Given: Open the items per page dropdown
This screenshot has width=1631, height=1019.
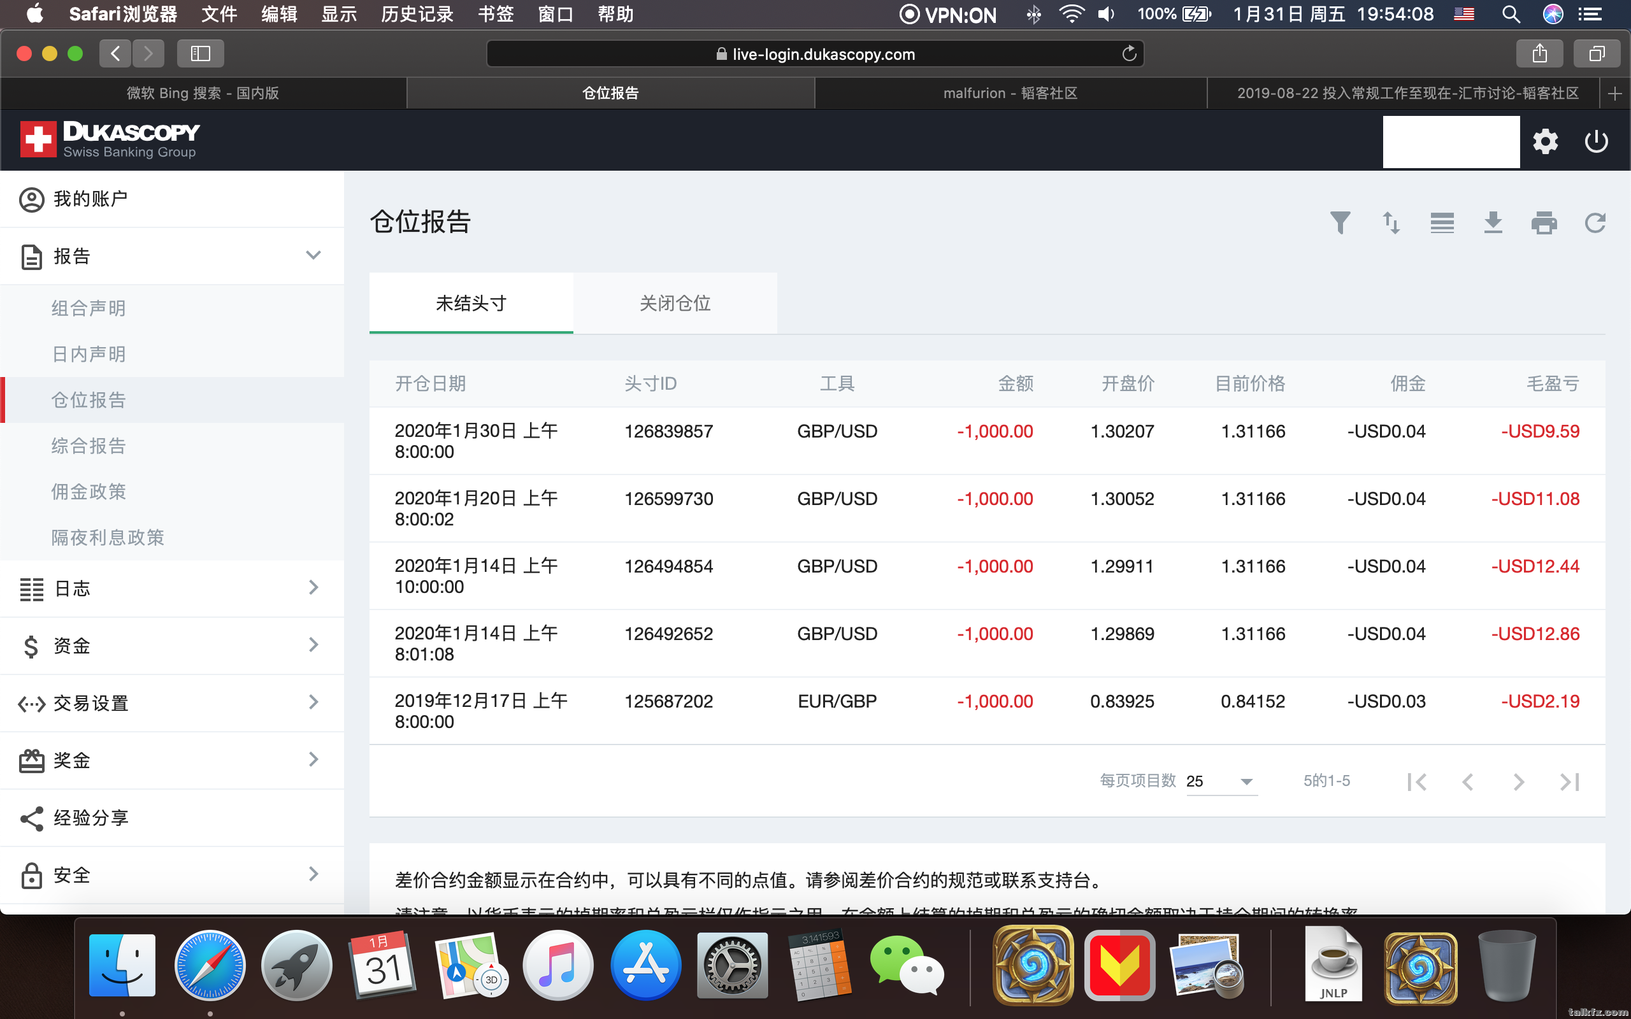Looking at the screenshot, I should tap(1221, 781).
